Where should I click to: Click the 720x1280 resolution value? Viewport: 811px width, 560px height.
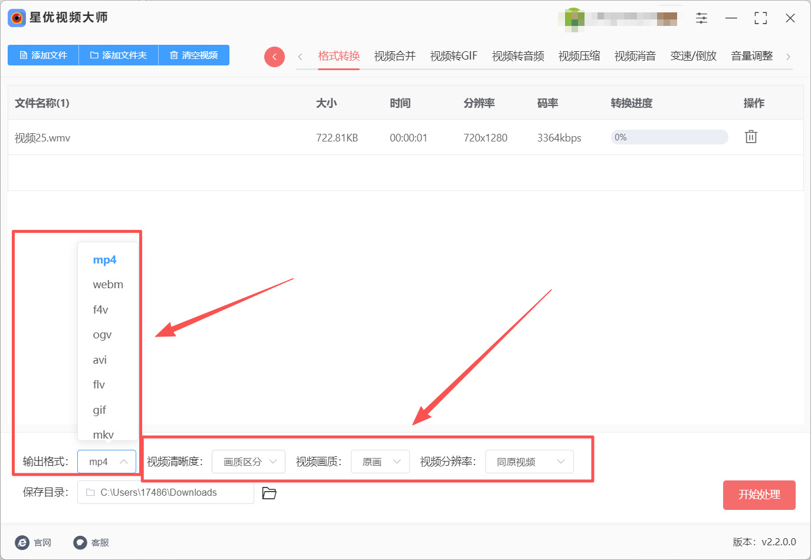pos(485,138)
